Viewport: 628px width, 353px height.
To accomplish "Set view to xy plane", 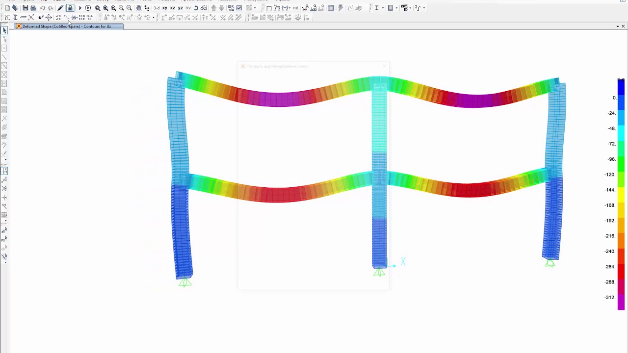I will coord(164,8).
